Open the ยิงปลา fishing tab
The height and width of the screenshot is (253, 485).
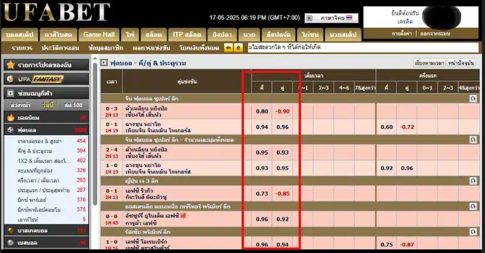[x=222, y=35]
